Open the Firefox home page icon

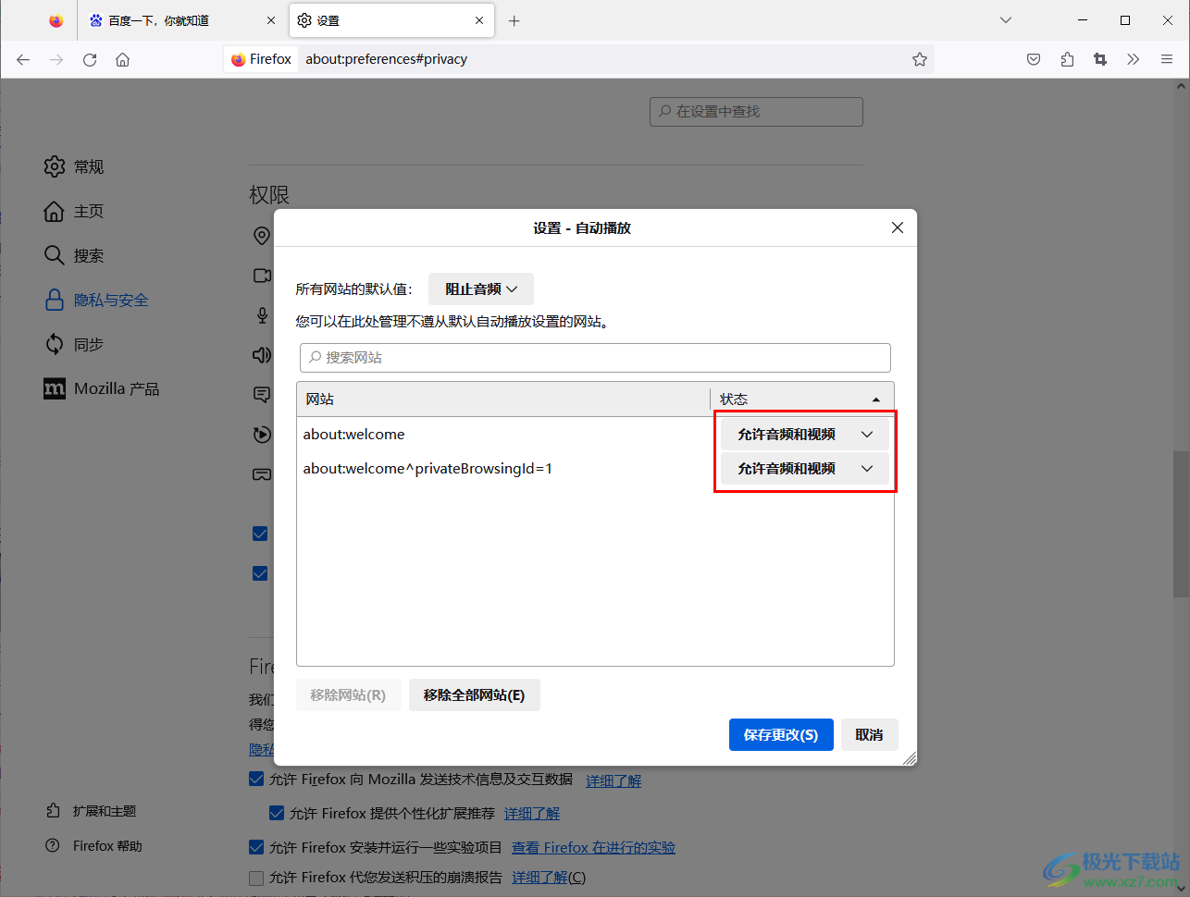point(122,59)
